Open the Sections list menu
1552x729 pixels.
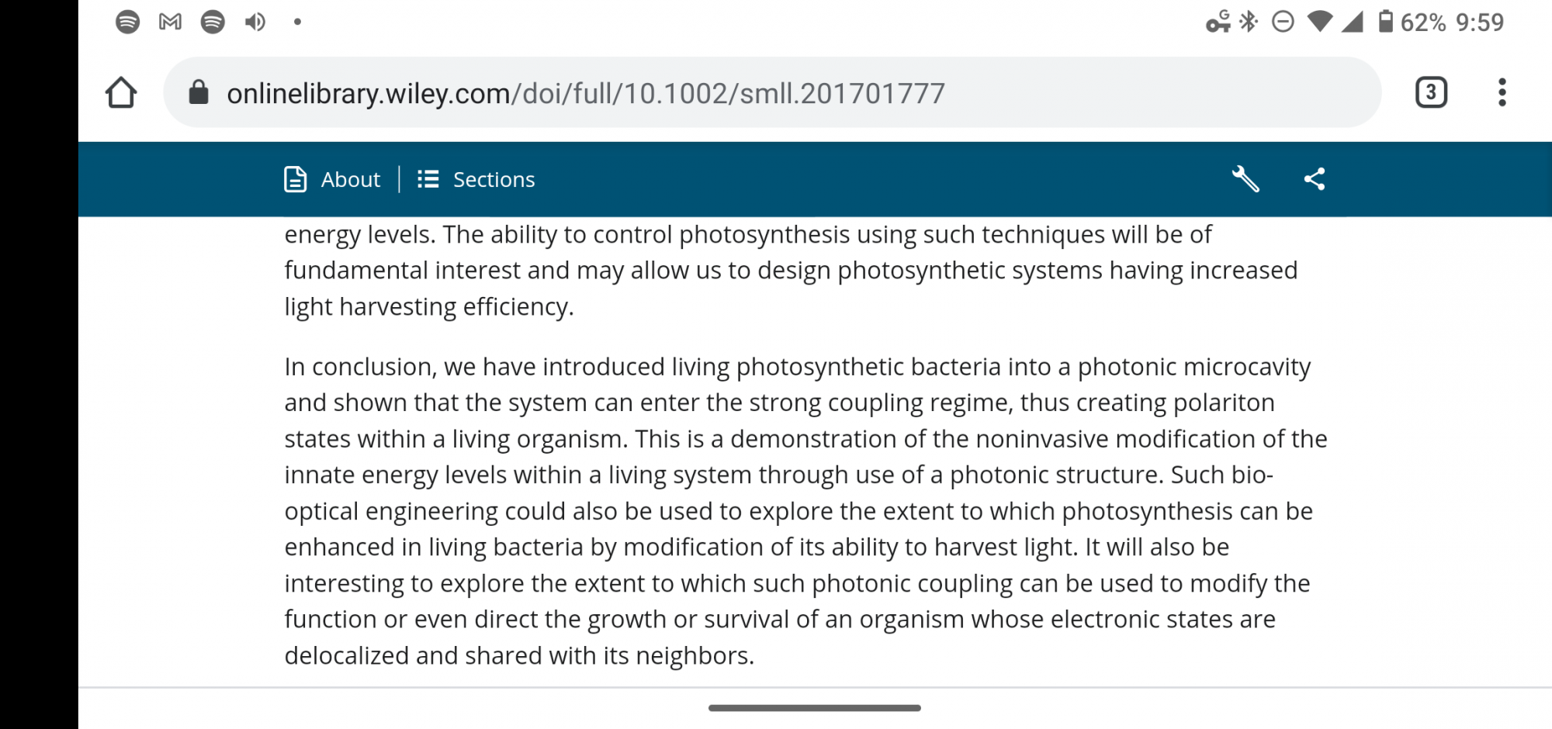(x=476, y=179)
